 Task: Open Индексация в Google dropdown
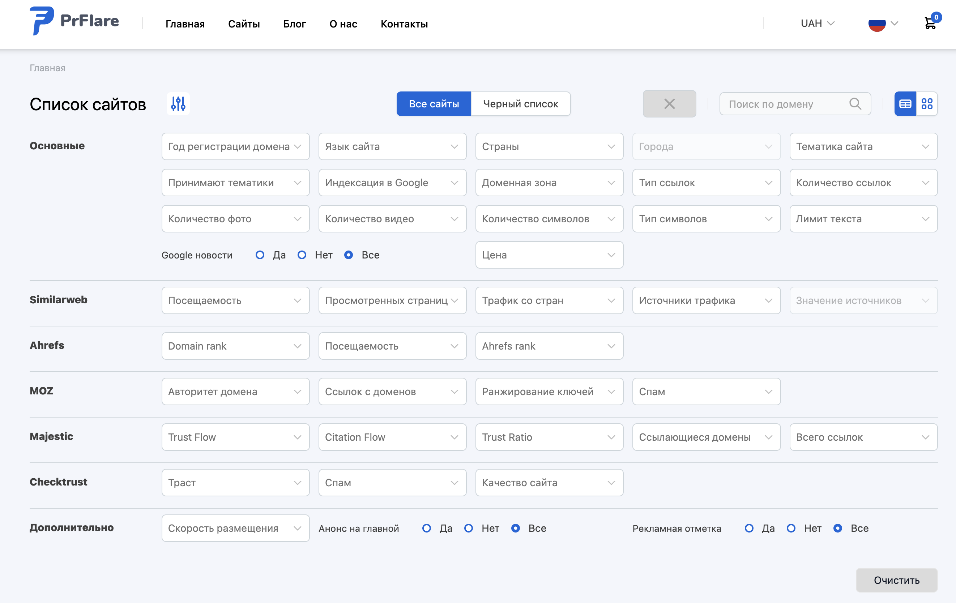(392, 183)
